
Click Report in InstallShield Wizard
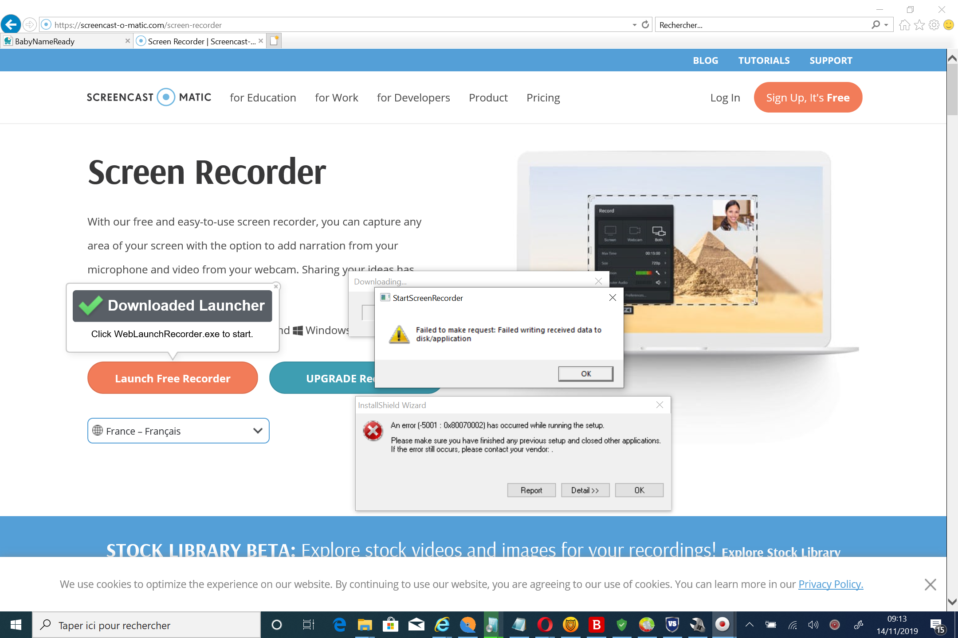[x=531, y=490]
